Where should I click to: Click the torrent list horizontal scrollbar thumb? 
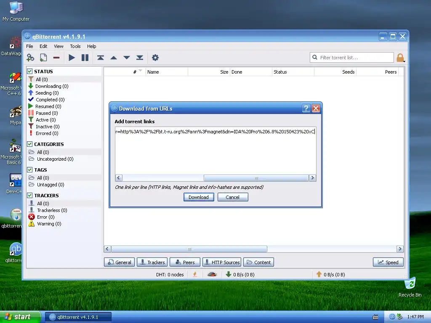189,249
